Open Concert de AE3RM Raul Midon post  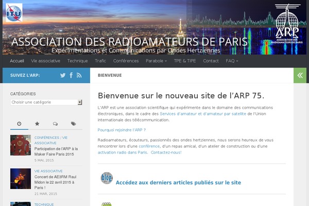click(x=55, y=182)
